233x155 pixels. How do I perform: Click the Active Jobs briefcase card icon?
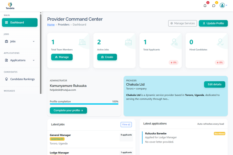click(x=128, y=42)
